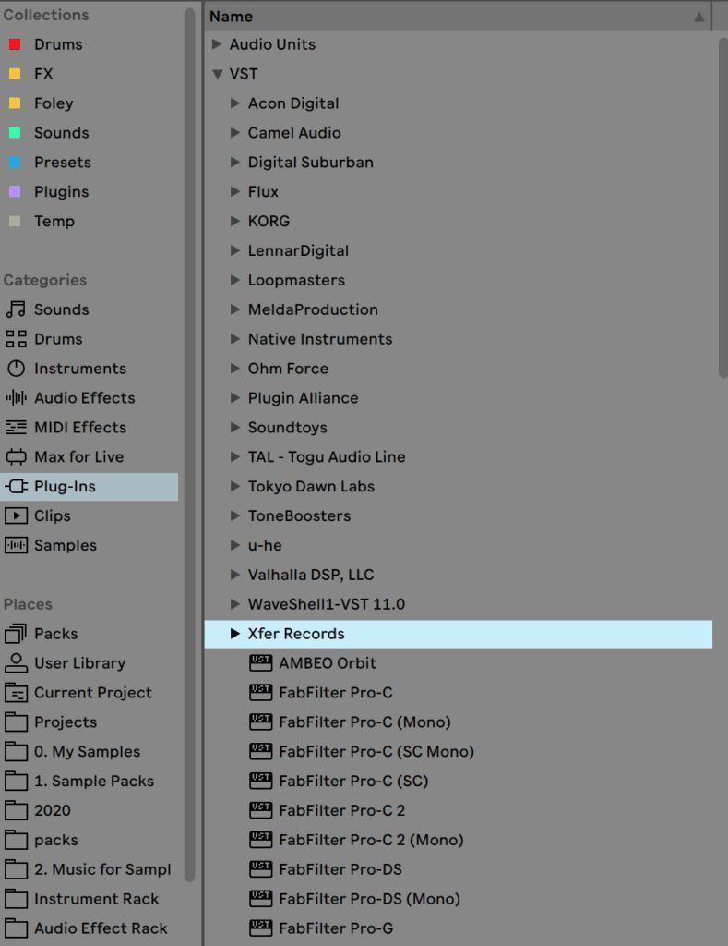Click the VST icon beside FabFilter Pro-C 2
This screenshot has width=728, height=946.
tap(260, 810)
